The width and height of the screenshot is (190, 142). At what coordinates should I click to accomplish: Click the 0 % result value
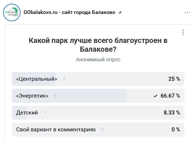click(176, 130)
